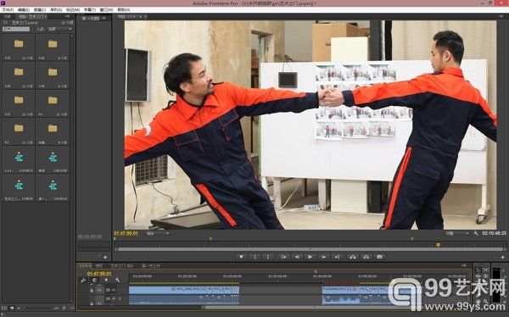The image size is (509, 317).
Task: Switch Project panel to icon view
Action: coord(12,308)
